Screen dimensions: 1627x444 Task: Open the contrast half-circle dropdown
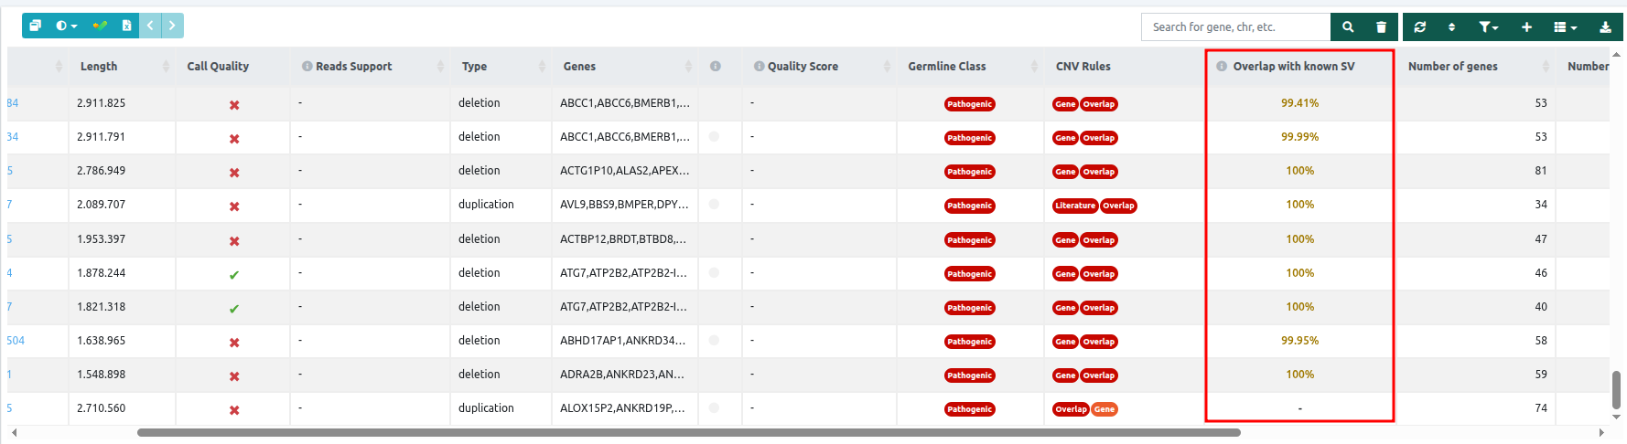click(66, 26)
